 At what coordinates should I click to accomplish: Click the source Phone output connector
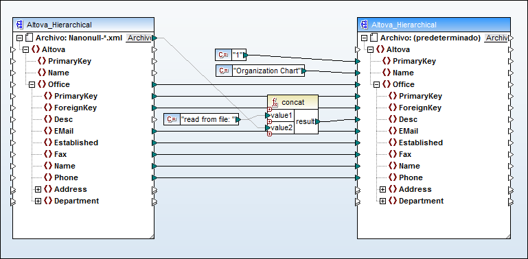click(154, 177)
